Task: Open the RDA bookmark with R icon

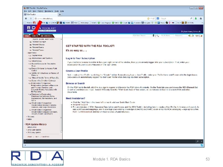Action: (x=74, y=23)
